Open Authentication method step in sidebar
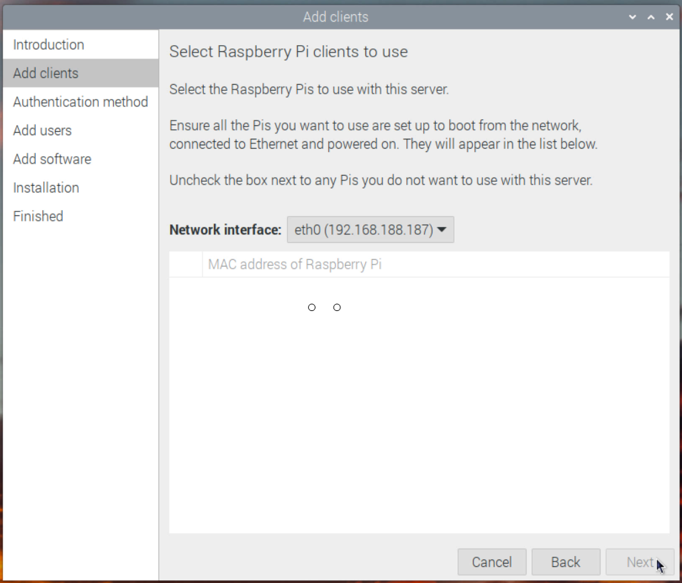The height and width of the screenshot is (583, 682). (81, 102)
